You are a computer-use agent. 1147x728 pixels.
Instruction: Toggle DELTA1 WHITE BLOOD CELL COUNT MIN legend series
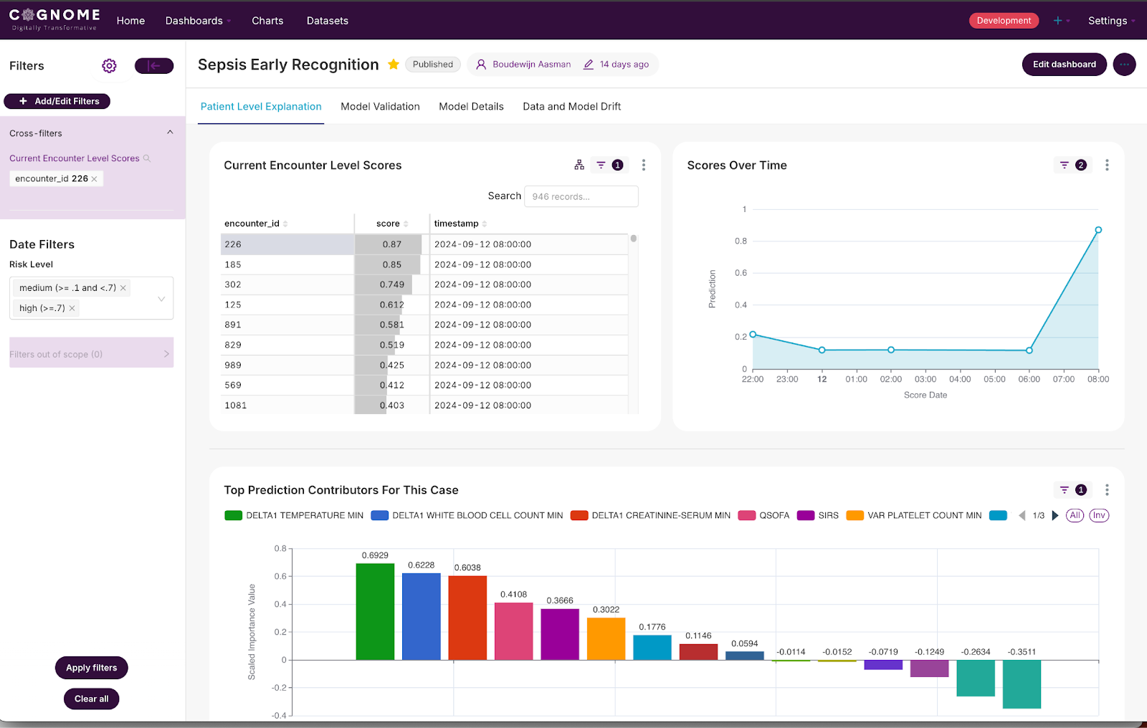click(467, 515)
